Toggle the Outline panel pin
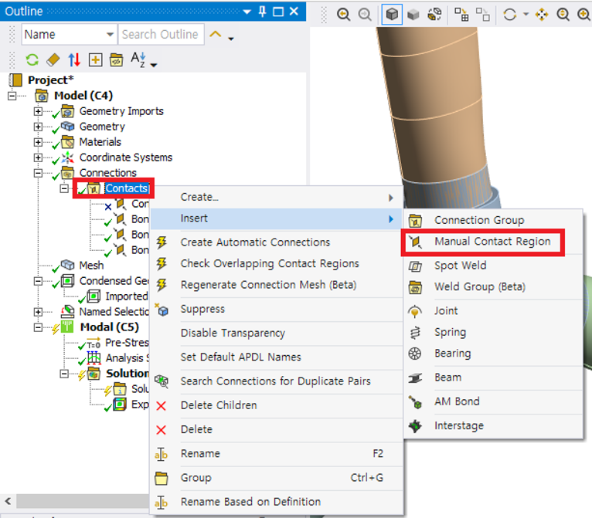 click(x=264, y=12)
